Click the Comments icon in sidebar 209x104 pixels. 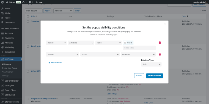pyautogui.click(x=2, y=22)
